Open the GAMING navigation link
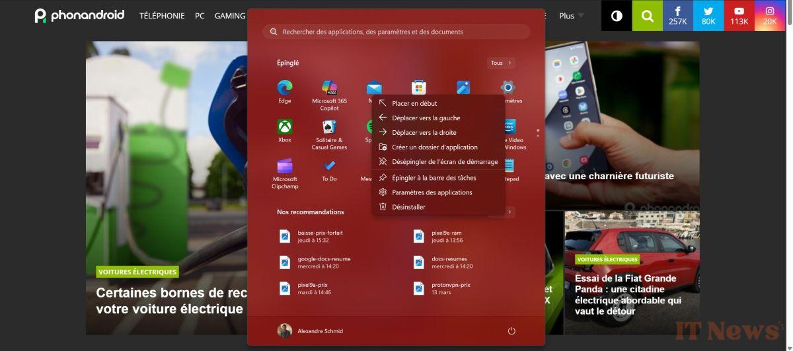Image resolution: width=793 pixels, height=351 pixels. [x=230, y=15]
